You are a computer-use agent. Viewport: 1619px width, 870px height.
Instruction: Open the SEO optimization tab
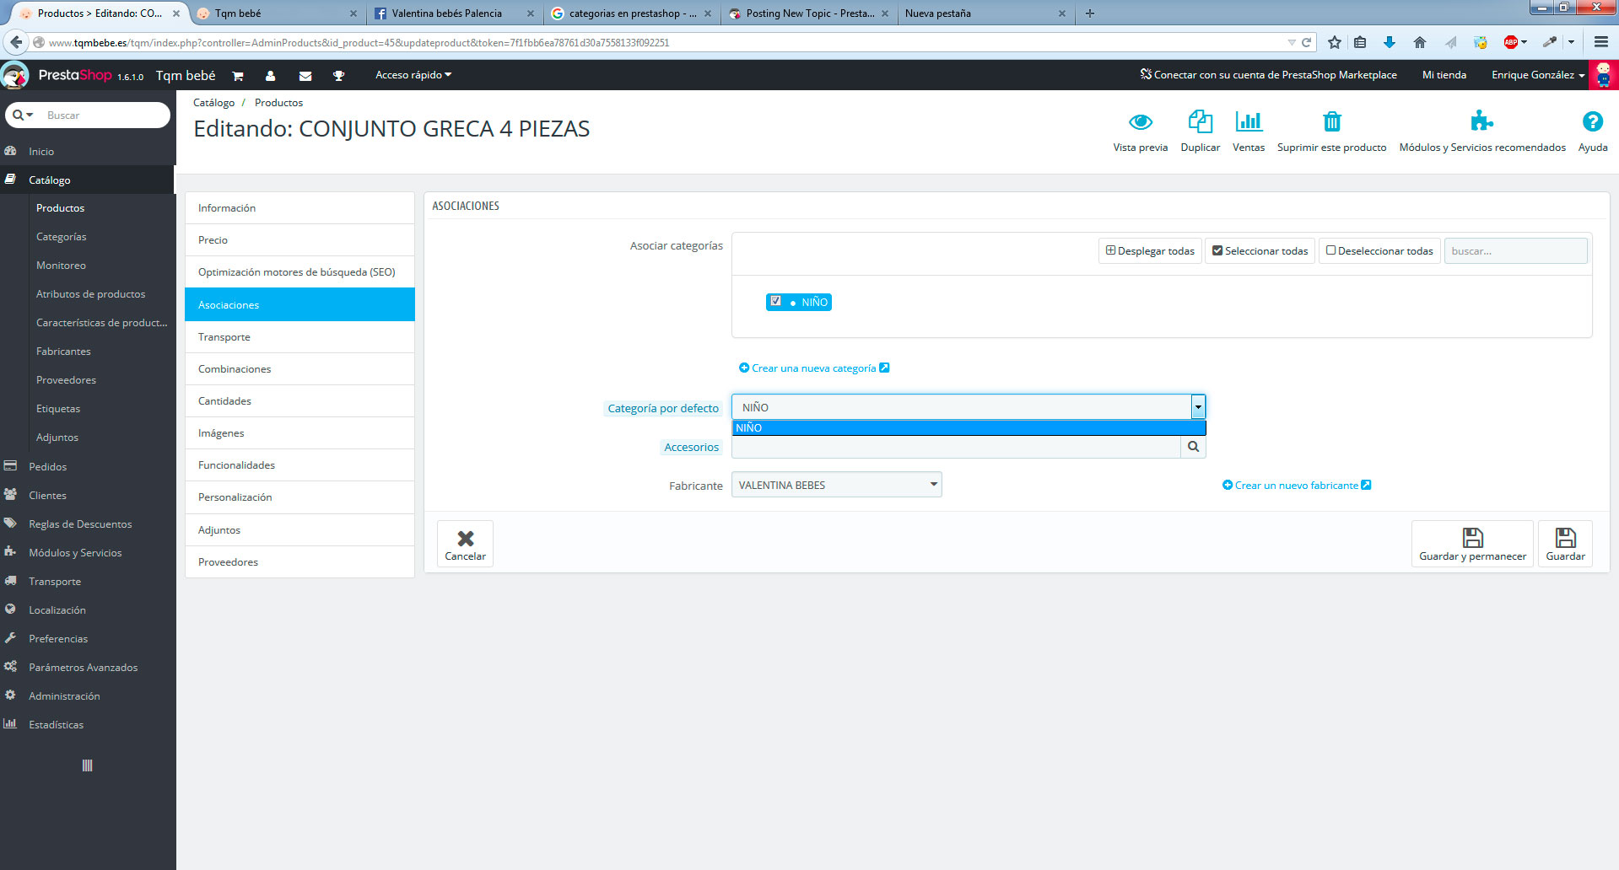pyautogui.click(x=300, y=272)
